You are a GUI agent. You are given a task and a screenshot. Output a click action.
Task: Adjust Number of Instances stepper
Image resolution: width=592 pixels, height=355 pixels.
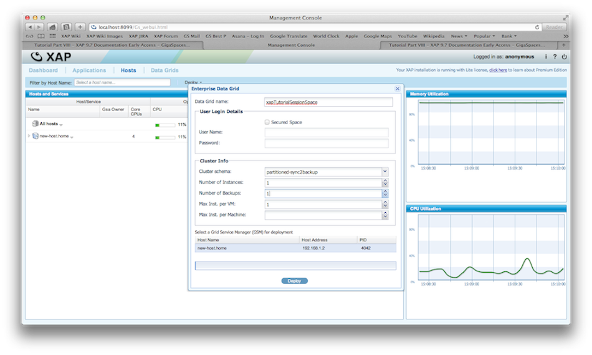[x=385, y=183]
